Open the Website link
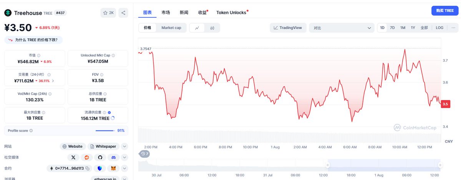The height and width of the screenshot is (180, 461). pyautogui.click(x=72, y=147)
